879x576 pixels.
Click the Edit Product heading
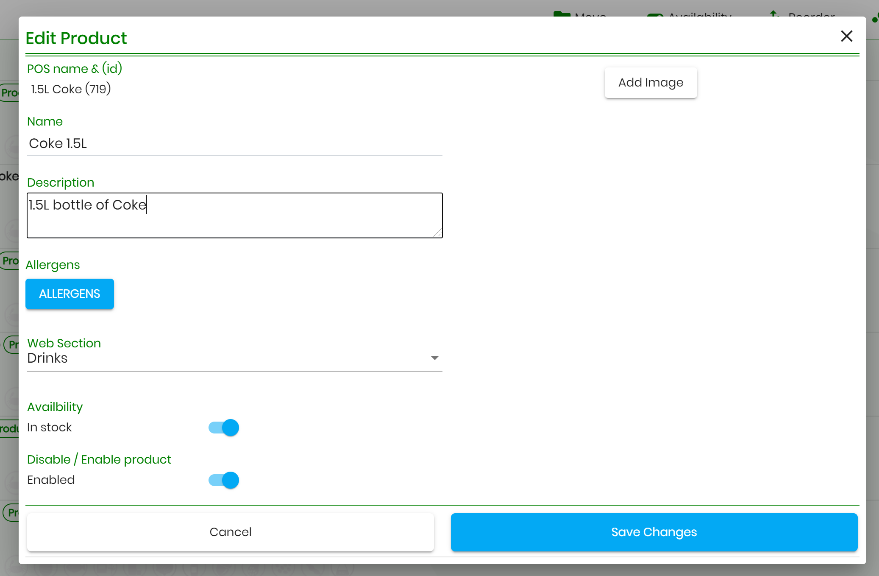pos(76,38)
